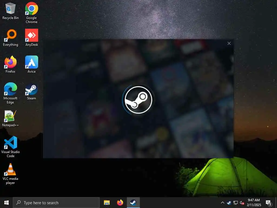Open the Action Center notifications icon
Image resolution: width=277 pixels, height=208 pixels.
tap(269, 203)
